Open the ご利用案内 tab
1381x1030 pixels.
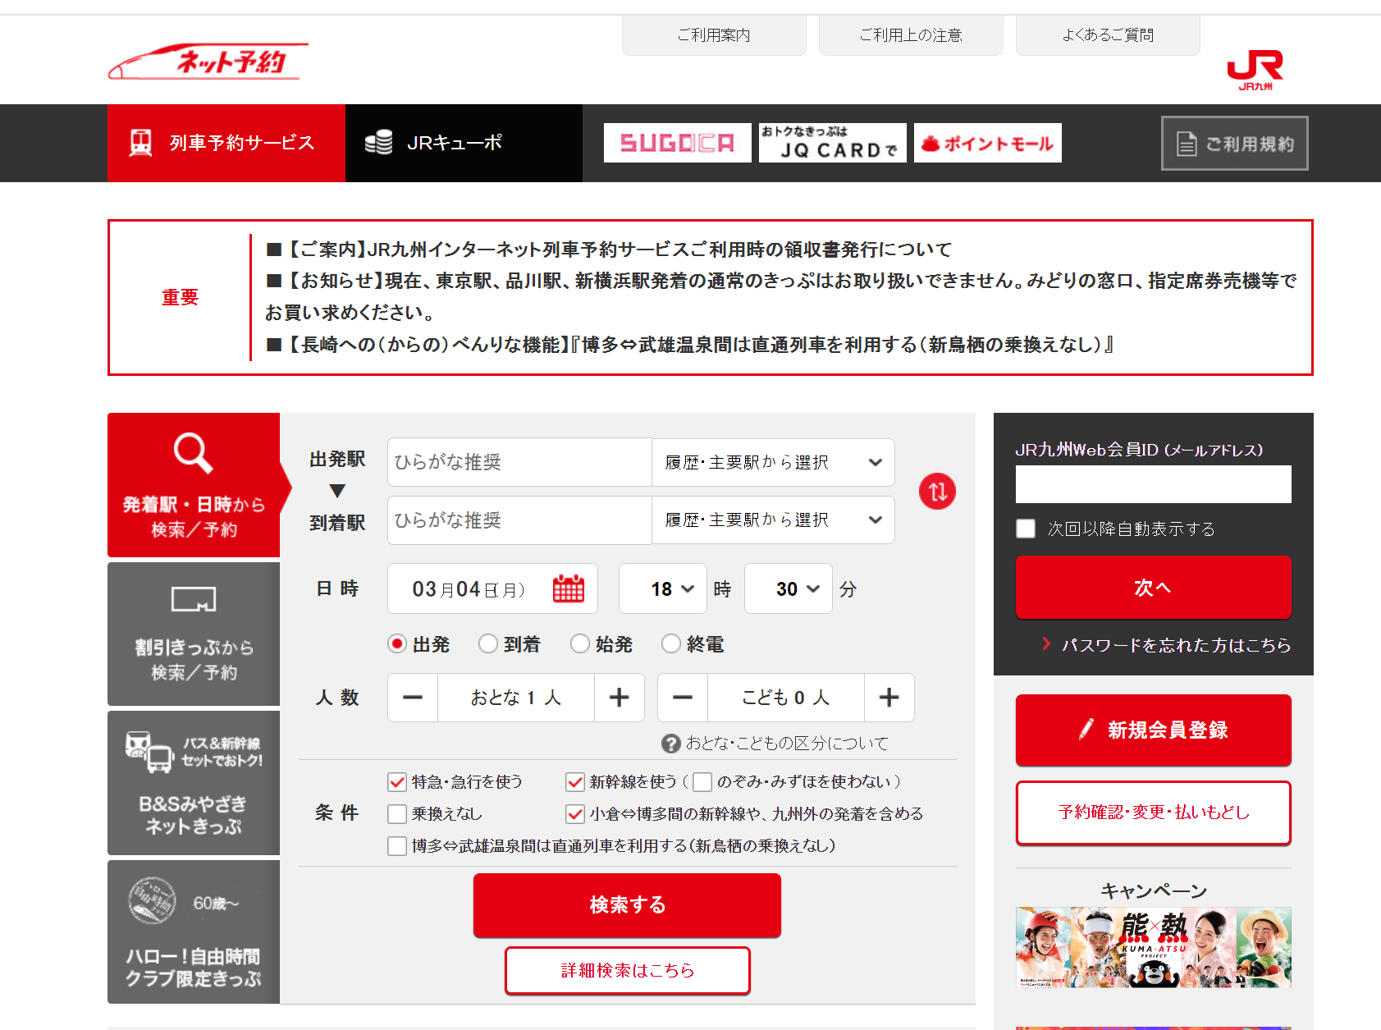714,35
